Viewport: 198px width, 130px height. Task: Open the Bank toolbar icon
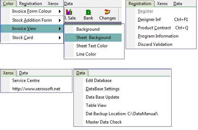[x=88, y=12]
